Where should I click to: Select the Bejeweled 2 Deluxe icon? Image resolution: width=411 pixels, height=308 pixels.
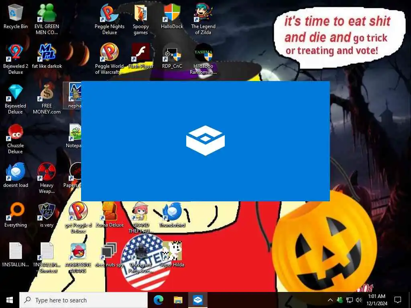click(x=16, y=59)
